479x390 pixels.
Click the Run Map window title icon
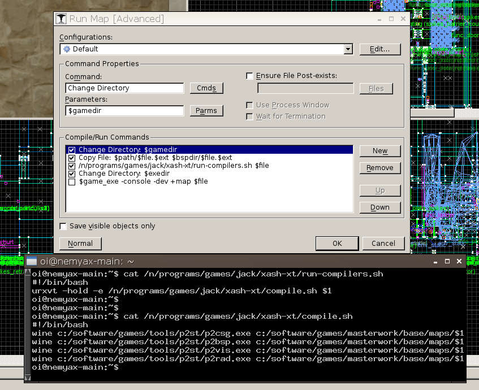coord(61,19)
